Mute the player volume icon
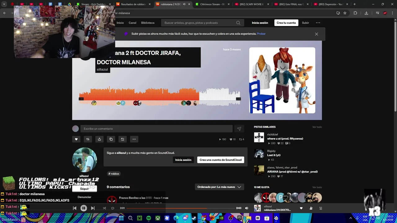 click(x=247, y=208)
